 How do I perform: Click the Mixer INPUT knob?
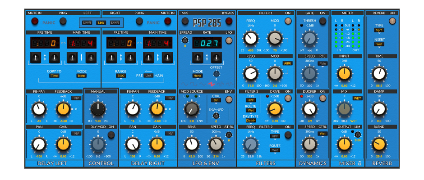[x=344, y=73]
